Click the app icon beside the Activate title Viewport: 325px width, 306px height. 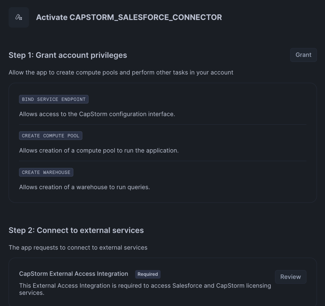(x=19, y=17)
